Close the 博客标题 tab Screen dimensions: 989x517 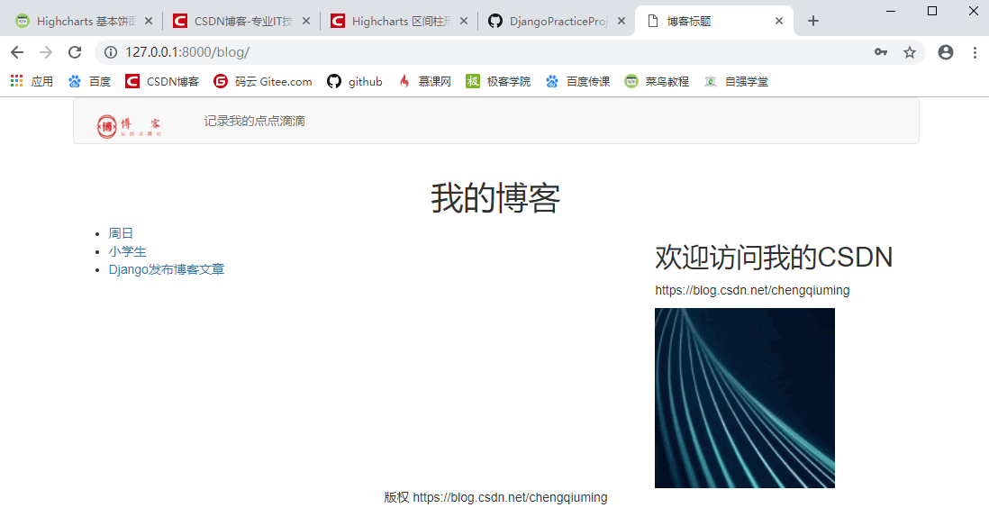pos(779,21)
